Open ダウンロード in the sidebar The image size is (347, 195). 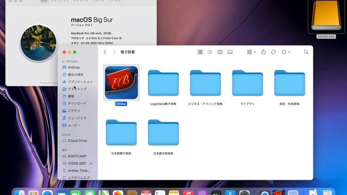[77, 103]
